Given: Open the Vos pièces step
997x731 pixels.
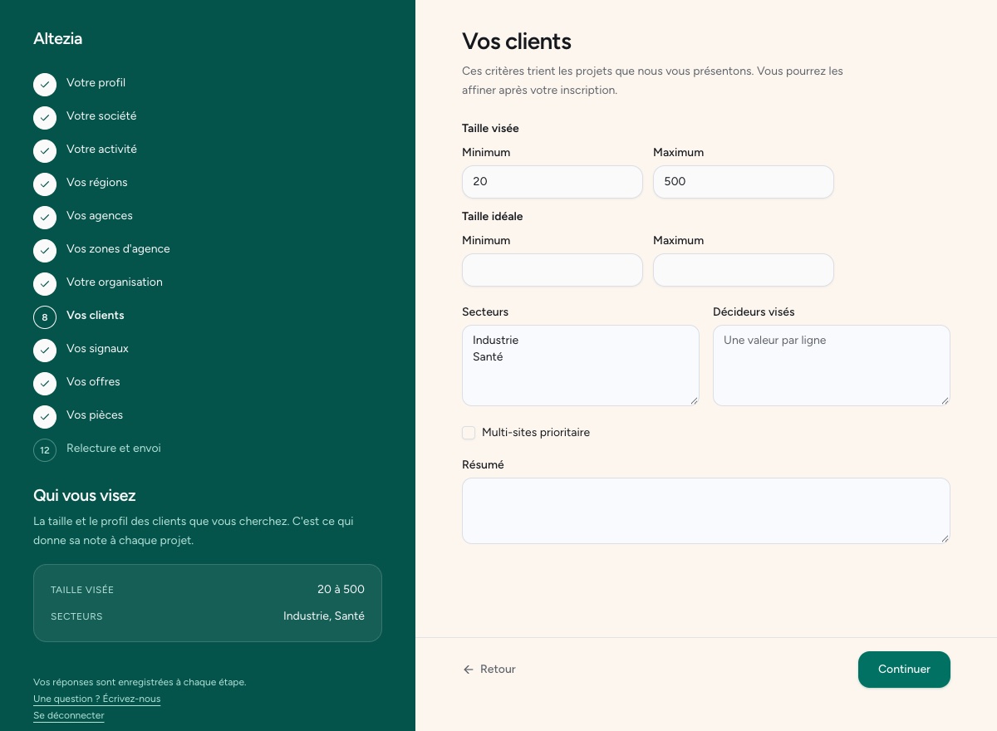Looking at the screenshot, I should click(x=95, y=415).
